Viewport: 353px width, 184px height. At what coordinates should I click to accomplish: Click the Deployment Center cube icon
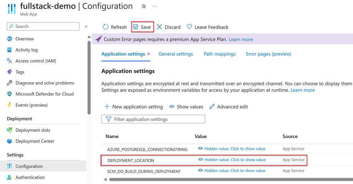point(10,141)
